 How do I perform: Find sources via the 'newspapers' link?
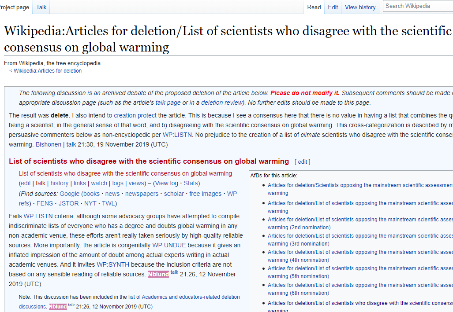point(142,194)
